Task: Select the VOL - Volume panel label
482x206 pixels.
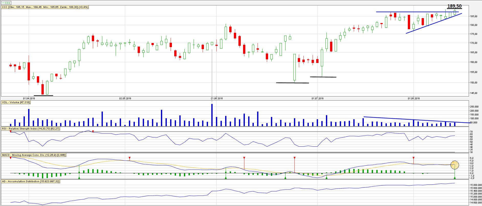Action: tap(16, 102)
